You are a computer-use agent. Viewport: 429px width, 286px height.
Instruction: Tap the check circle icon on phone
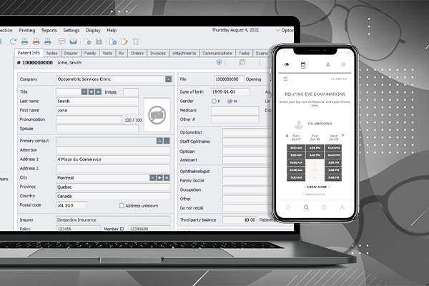(343, 64)
